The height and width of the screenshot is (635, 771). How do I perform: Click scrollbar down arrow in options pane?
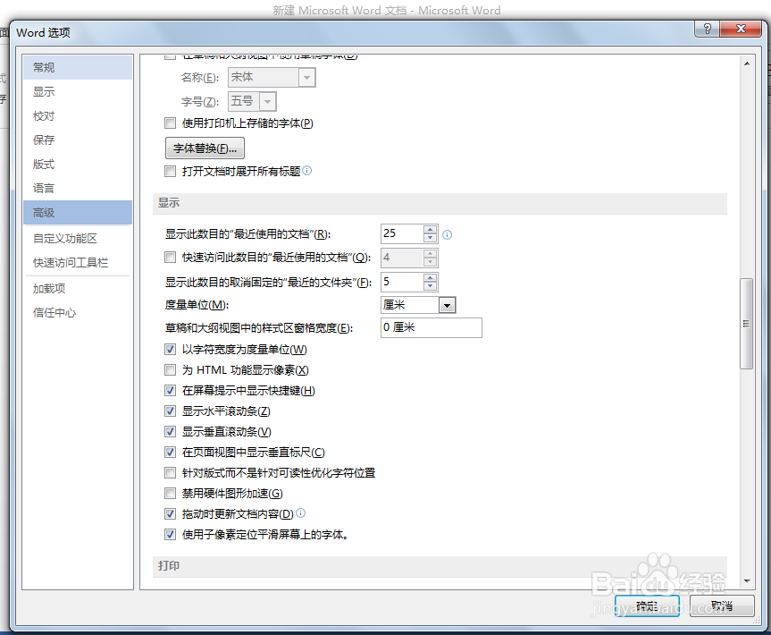[x=747, y=581]
